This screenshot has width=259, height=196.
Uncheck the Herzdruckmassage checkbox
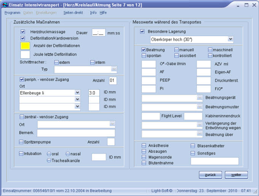[23, 32]
